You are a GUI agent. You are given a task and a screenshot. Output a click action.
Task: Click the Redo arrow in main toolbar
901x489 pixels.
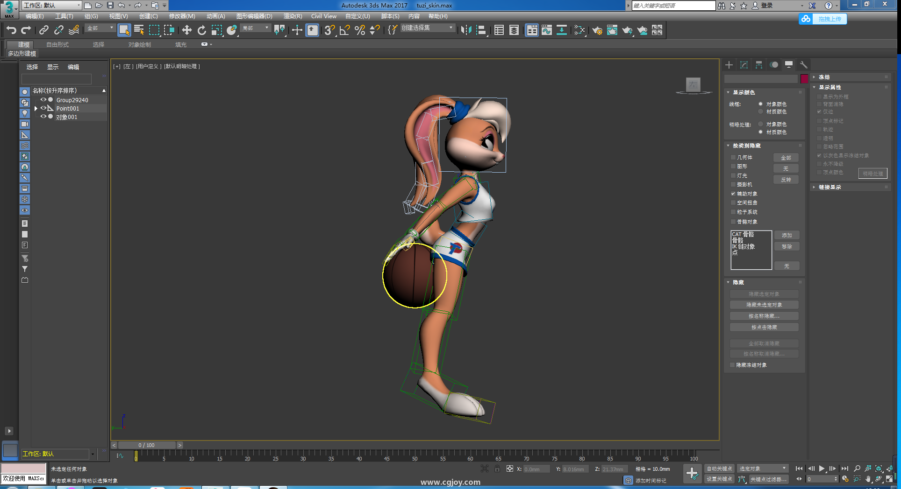tap(26, 30)
